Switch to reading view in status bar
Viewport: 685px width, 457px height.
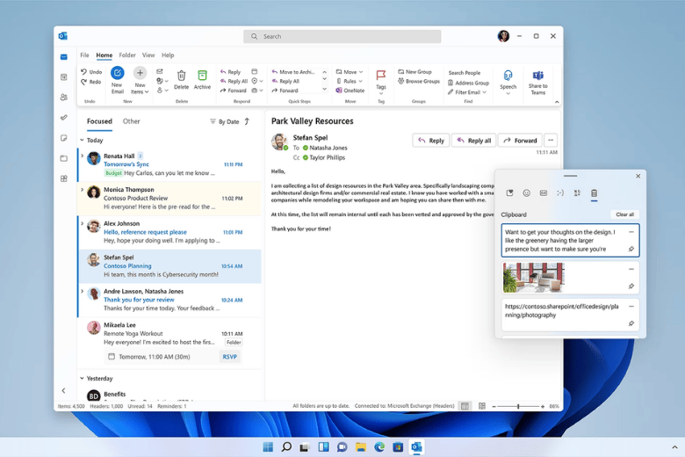[x=482, y=406]
